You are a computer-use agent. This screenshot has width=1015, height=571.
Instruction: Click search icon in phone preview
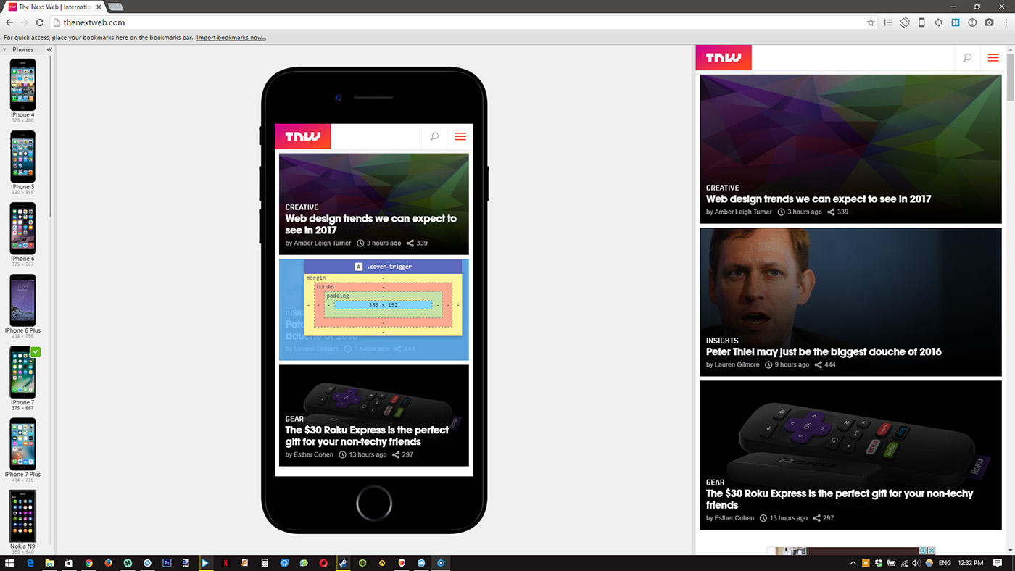click(434, 136)
